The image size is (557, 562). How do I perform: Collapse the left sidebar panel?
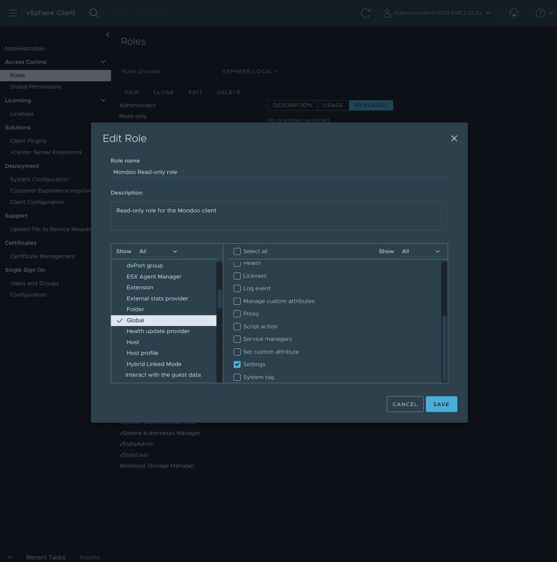[107, 35]
